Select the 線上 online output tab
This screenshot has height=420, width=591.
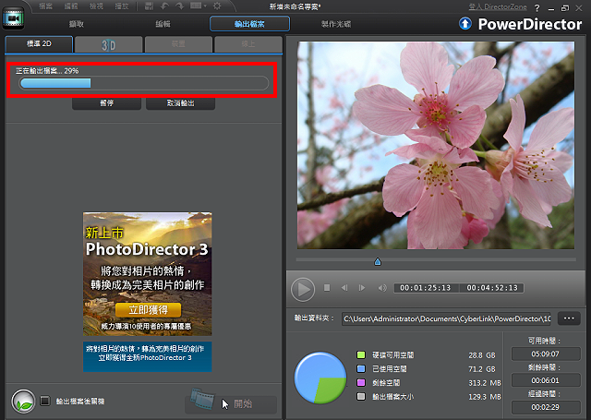(x=248, y=45)
